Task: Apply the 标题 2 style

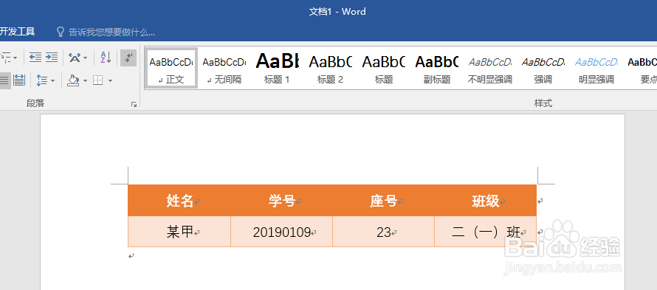Action: (x=330, y=68)
